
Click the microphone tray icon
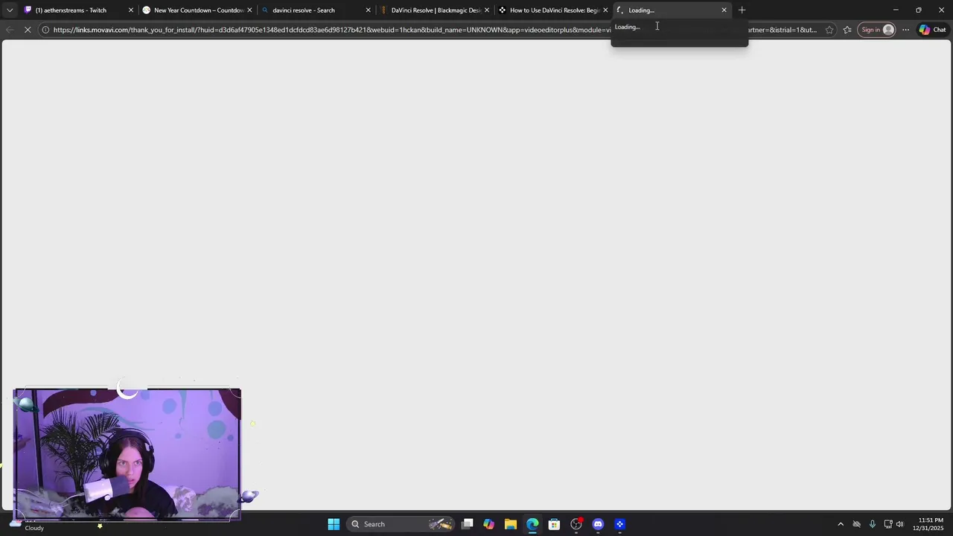click(872, 524)
